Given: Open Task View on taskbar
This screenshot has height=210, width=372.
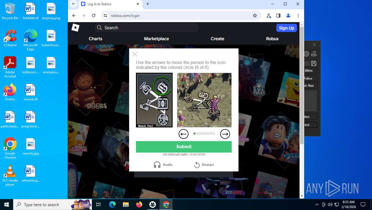Looking at the screenshot, I should click(98, 205).
